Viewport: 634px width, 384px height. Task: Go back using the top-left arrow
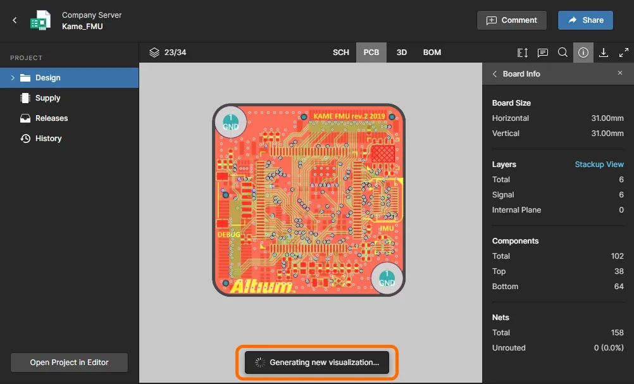15,20
